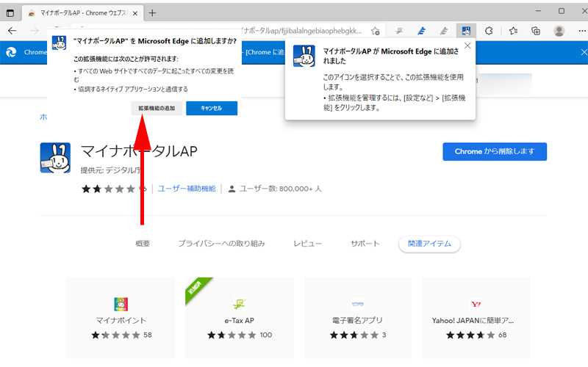
Task: Click the blue pen toolbar icon
Action: pyautogui.click(x=421, y=31)
